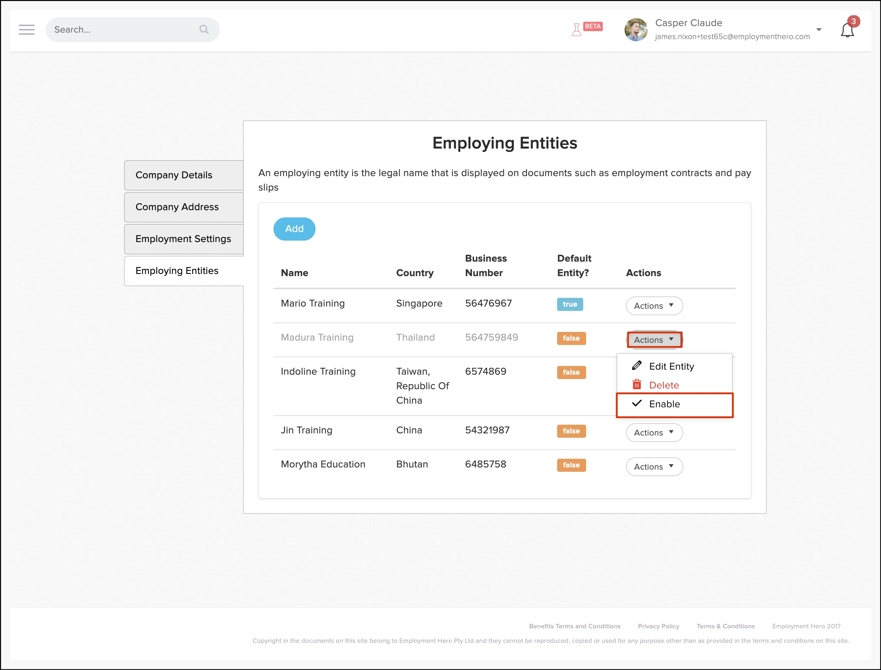The height and width of the screenshot is (670, 881).
Task: Click the Casper Claude profile avatar
Action: (x=635, y=29)
